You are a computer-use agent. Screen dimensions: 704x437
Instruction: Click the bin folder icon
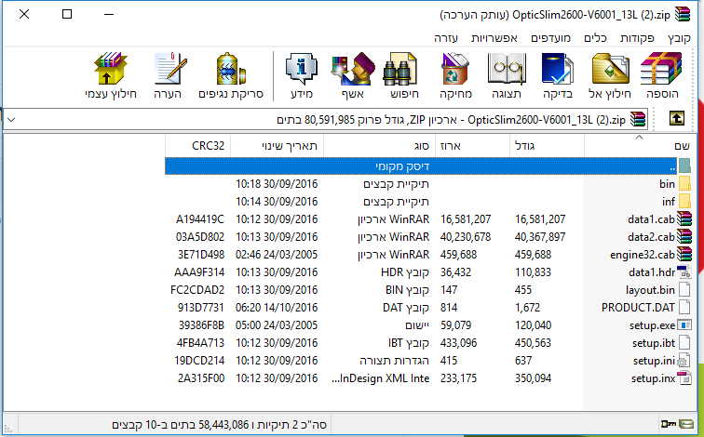684,184
